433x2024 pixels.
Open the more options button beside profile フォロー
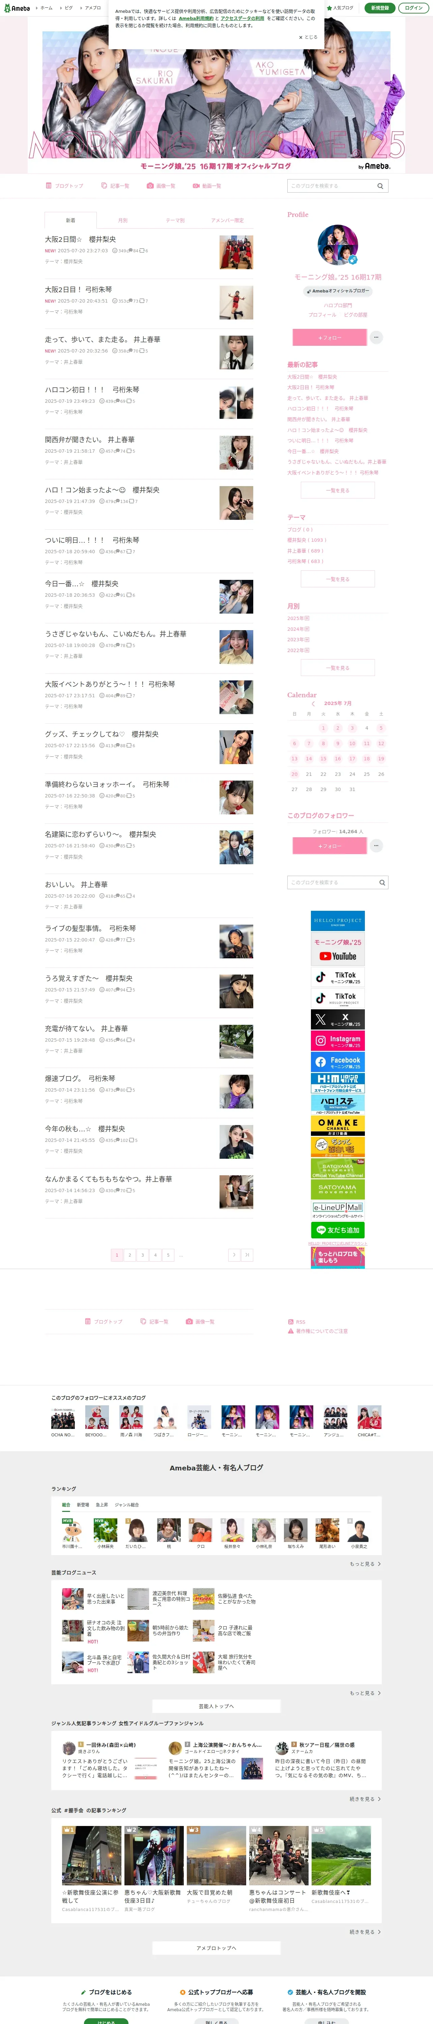point(376,337)
